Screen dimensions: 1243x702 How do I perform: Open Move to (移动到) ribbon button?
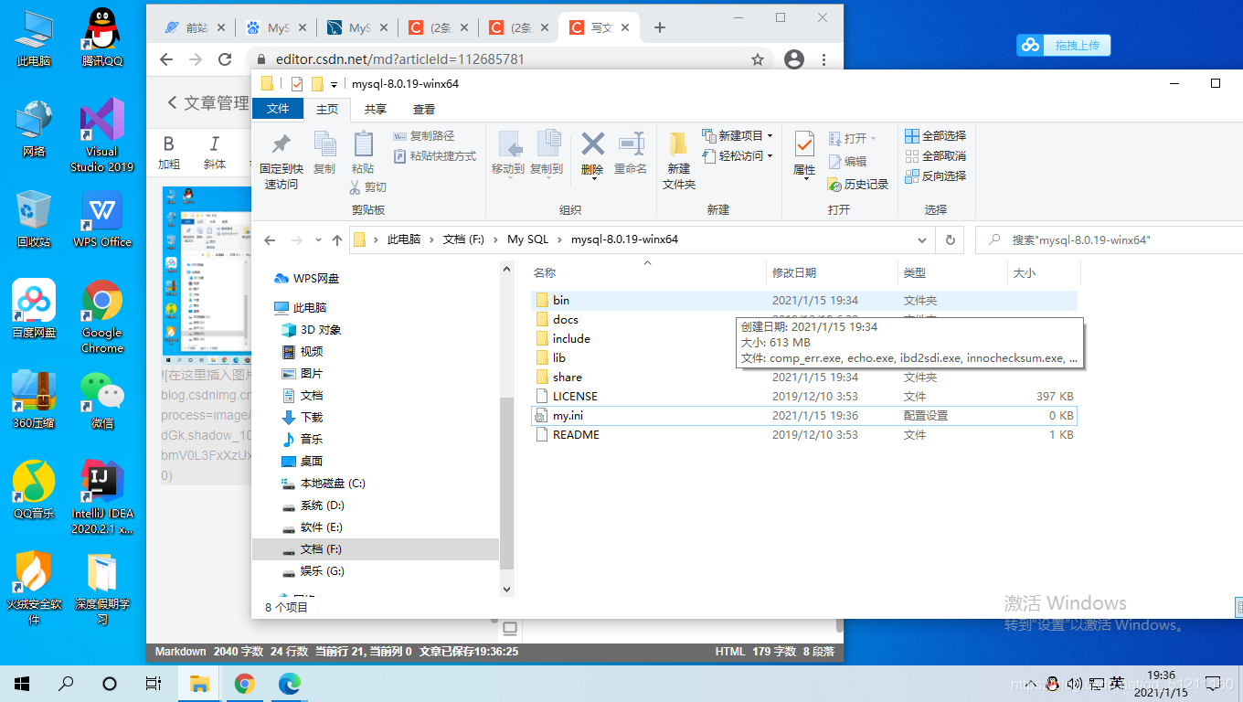pyautogui.click(x=508, y=154)
